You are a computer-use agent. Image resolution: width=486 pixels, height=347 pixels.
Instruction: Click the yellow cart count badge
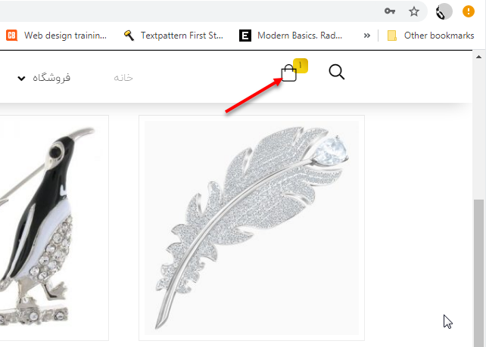[300, 66]
